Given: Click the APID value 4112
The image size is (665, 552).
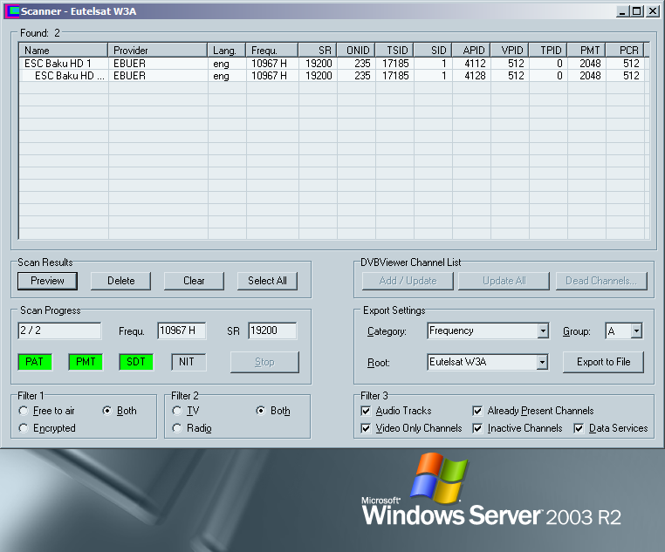Looking at the screenshot, I should click(x=475, y=64).
